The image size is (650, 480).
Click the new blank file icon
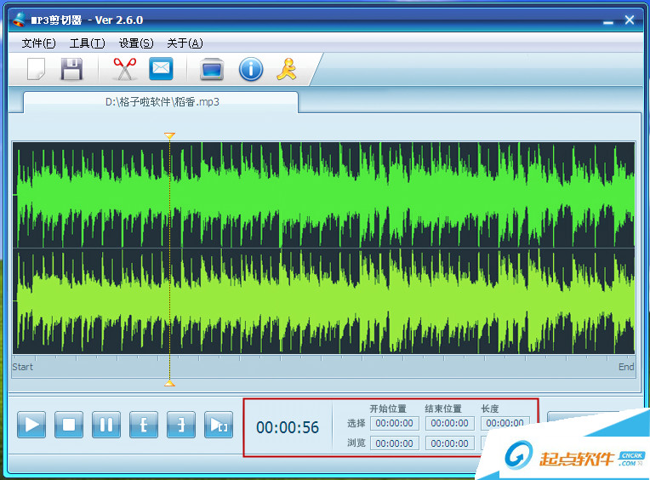pos(36,69)
